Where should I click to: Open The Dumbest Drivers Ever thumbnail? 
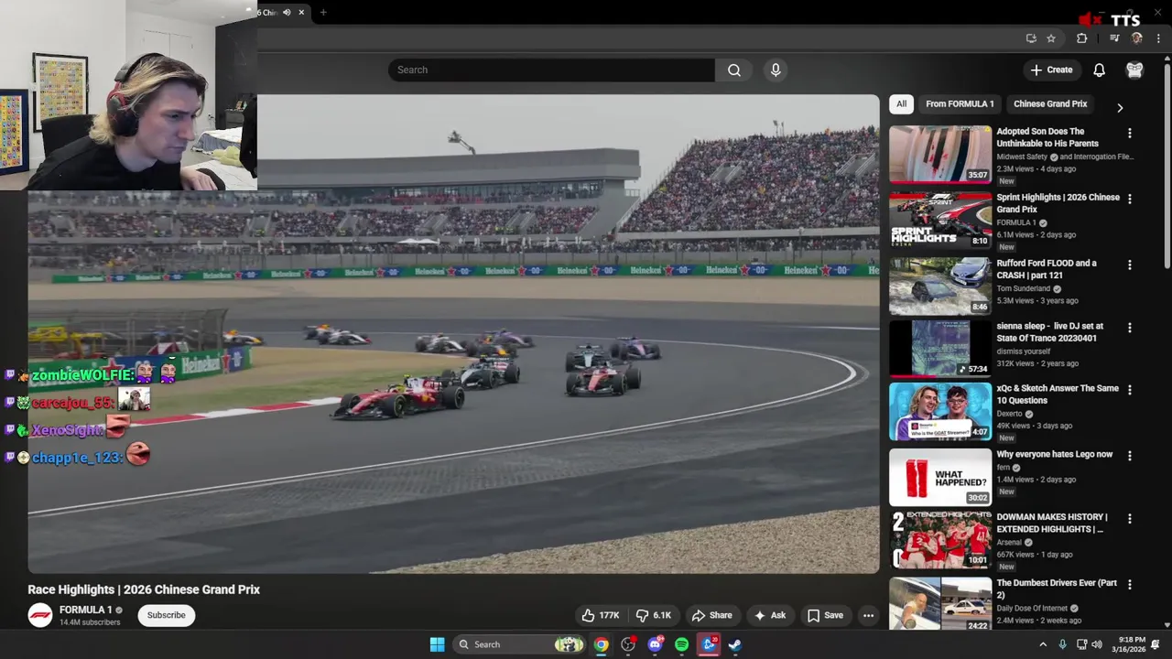point(940,604)
